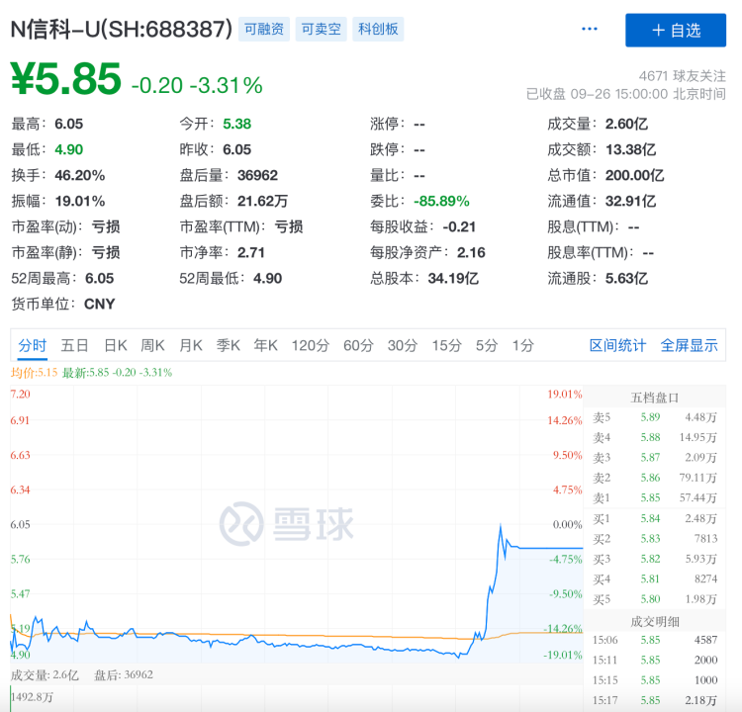This screenshot has height=712, width=742.
Task: Click the 4671 球友关注 follower count
Action: point(682,76)
